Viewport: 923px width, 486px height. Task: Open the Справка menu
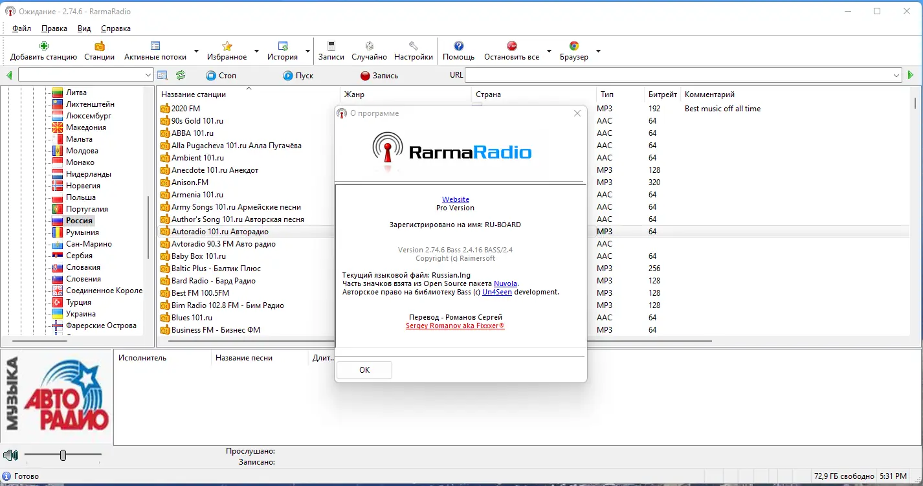click(x=116, y=28)
